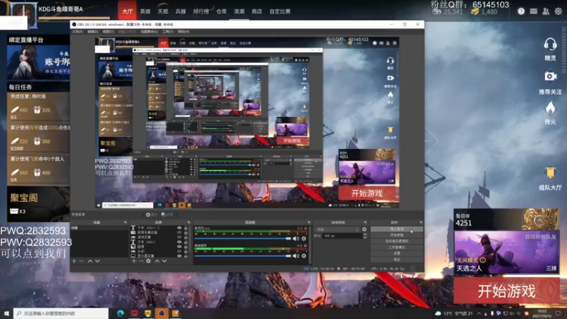Open the 三排 team size dropdown
Viewport: 567px width, 319px height.
click(x=551, y=269)
